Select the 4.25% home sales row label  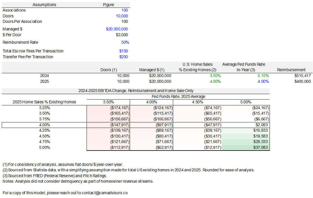44,130
